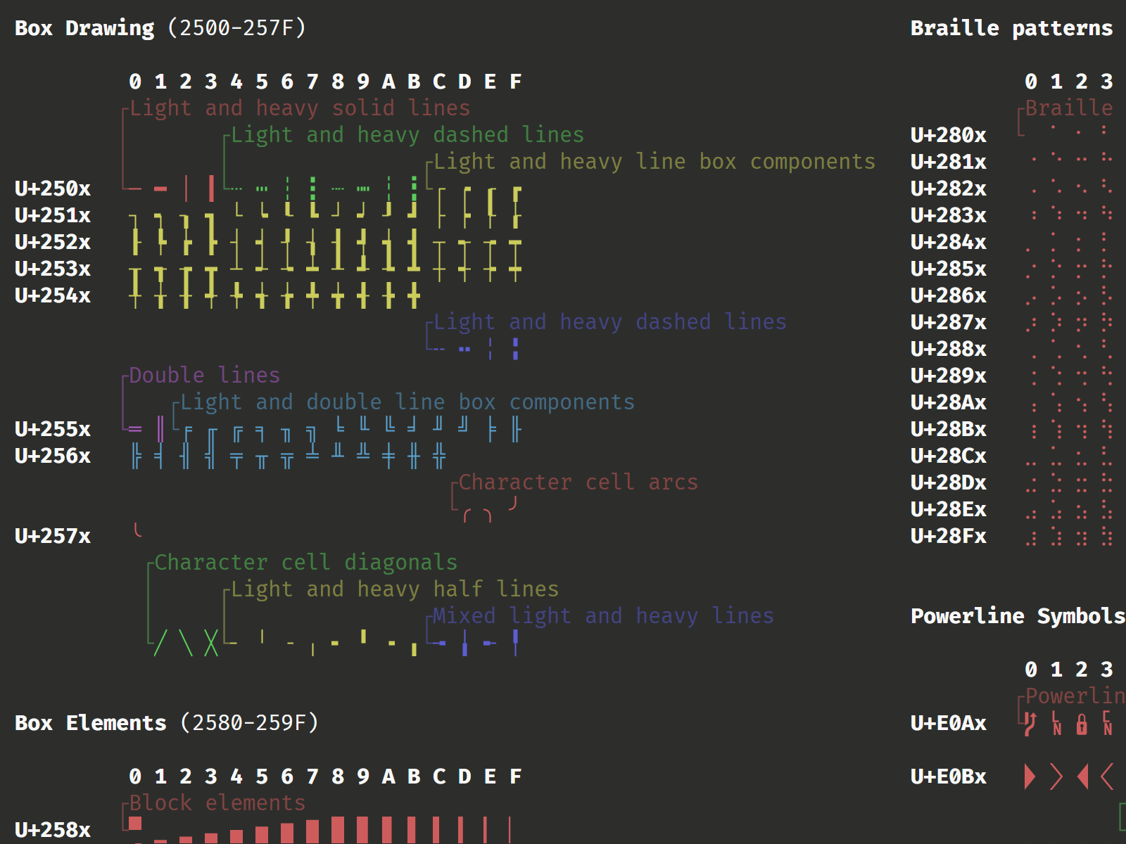This screenshot has width=1126, height=844.
Task: Click the 'U+282x' Braille row label
Action: point(949,188)
